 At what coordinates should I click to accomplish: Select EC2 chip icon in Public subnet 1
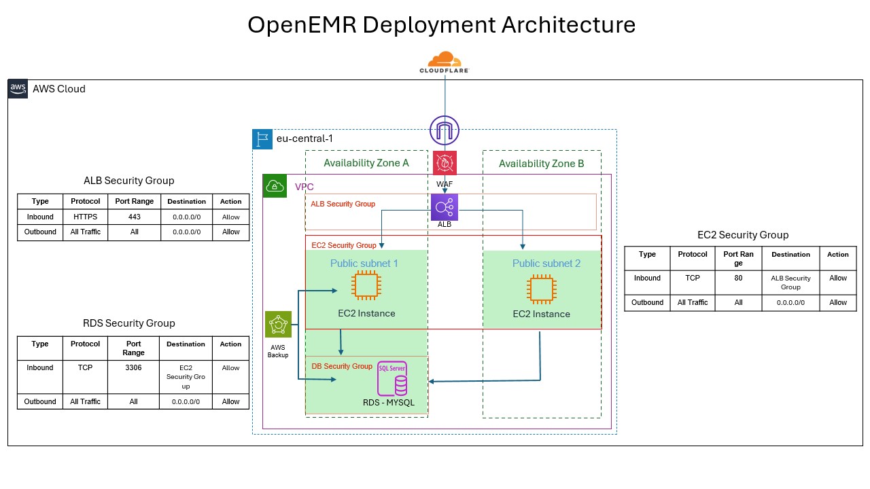click(365, 285)
